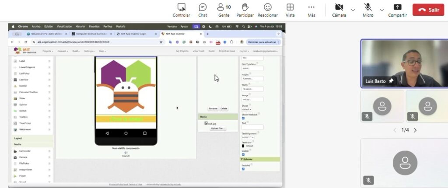Switch to Computer Science Curriculum tab
The height and width of the screenshot is (188, 448).
point(92,34)
